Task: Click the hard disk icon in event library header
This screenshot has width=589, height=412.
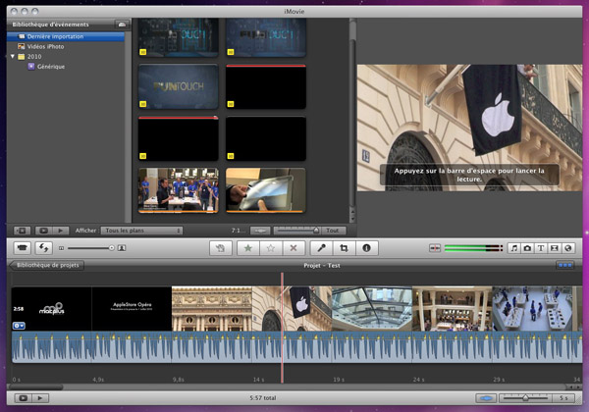Action: pos(122,25)
